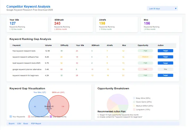Select the Competitor Keywords red legend swatch
This screenshot has width=190, height=130.
(29, 117)
